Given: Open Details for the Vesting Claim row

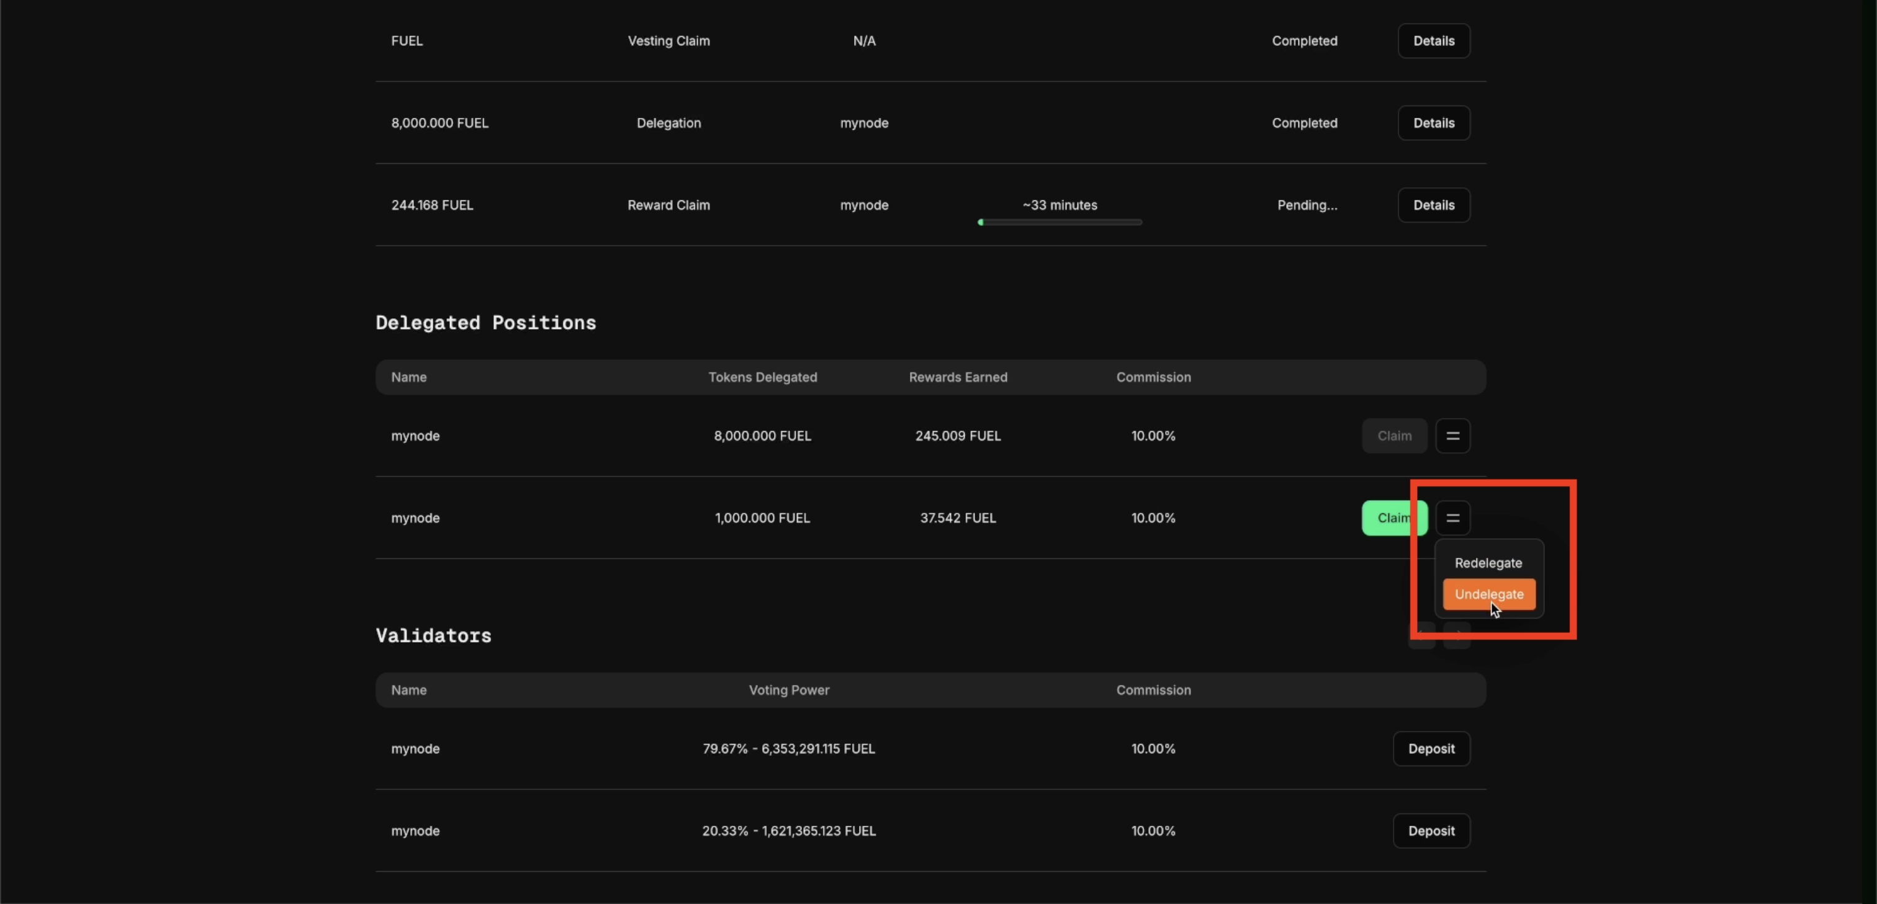Looking at the screenshot, I should tap(1433, 41).
